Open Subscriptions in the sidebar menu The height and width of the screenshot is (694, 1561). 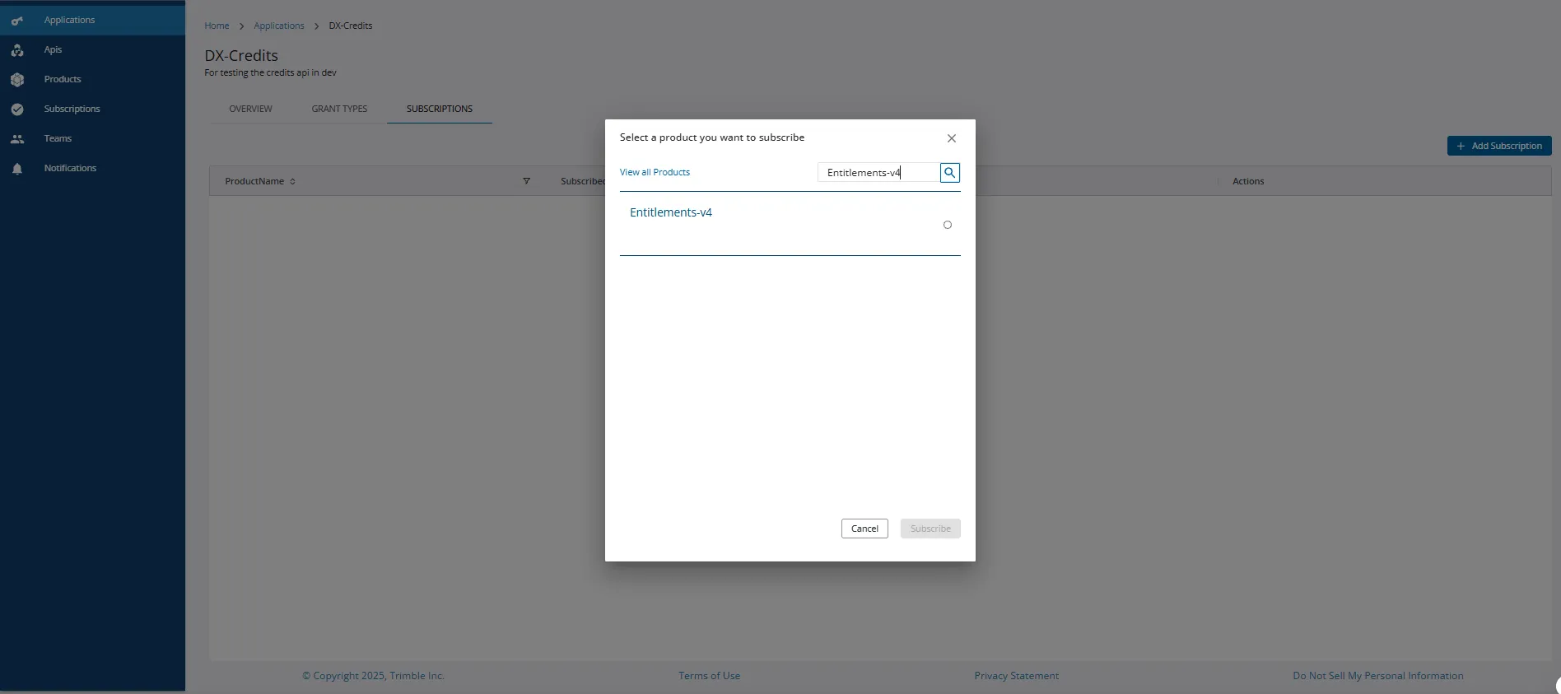tap(92, 109)
